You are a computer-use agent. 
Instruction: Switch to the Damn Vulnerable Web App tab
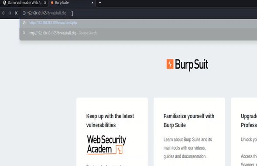coord(24,3)
